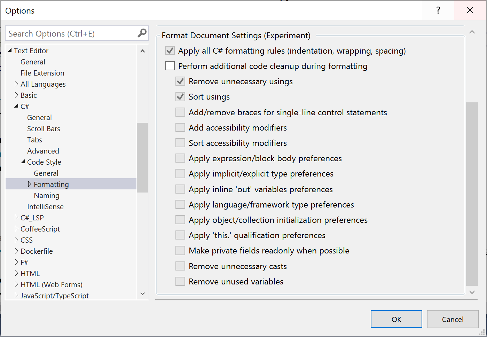Expand the Formatting tree node
The height and width of the screenshot is (337, 487).
tap(30, 184)
